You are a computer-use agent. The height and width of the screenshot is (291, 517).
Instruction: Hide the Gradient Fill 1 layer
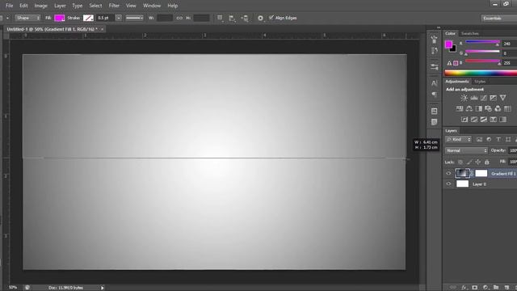coord(448,173)
